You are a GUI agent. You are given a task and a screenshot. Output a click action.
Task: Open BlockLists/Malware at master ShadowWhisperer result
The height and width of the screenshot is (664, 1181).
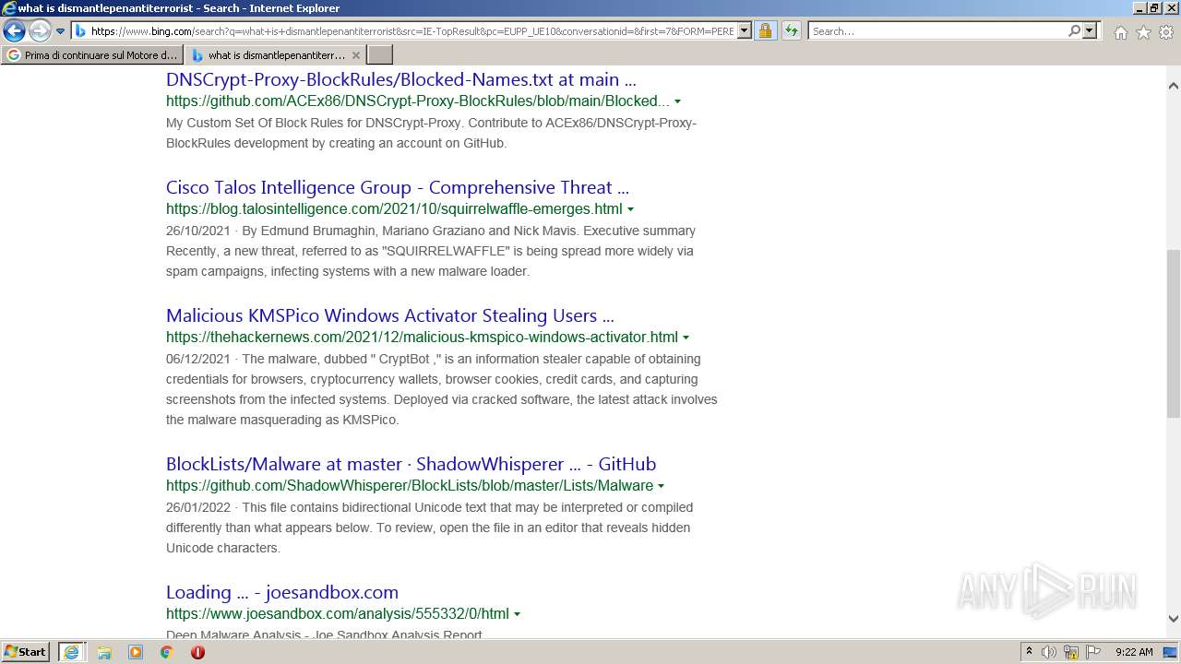[411, 464]
